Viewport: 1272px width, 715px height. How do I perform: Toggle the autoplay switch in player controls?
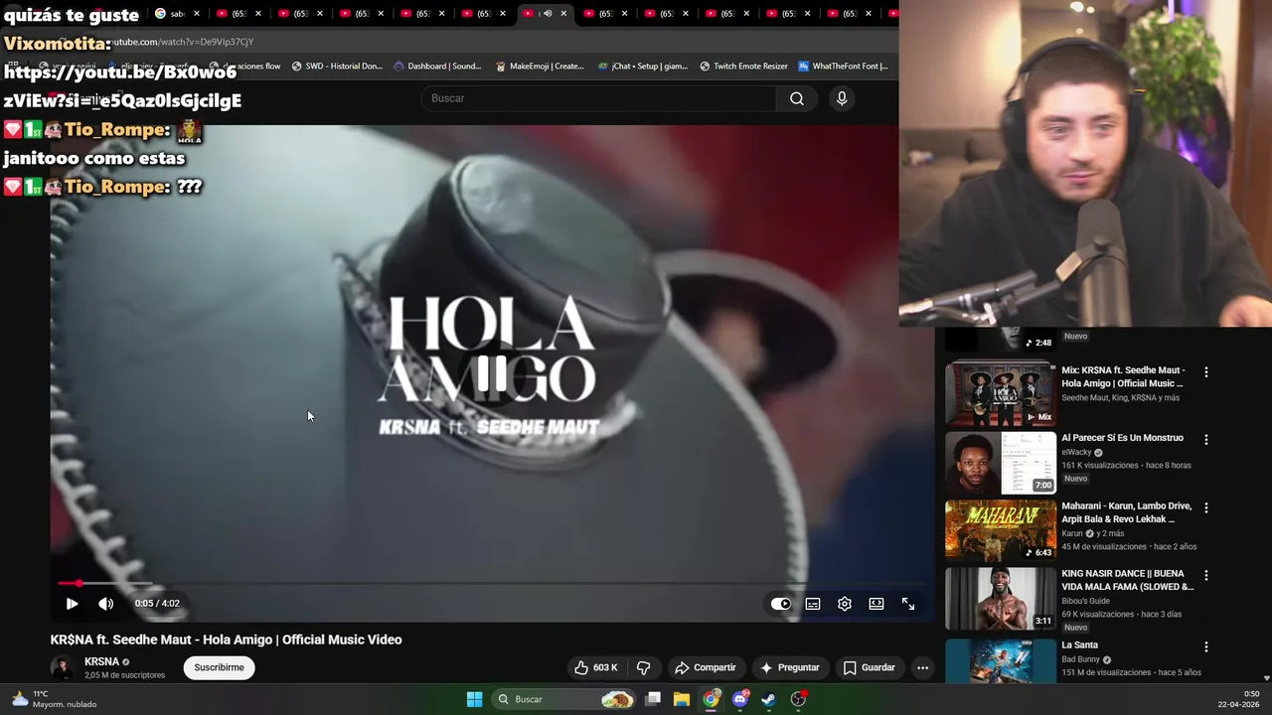(781, 604)
